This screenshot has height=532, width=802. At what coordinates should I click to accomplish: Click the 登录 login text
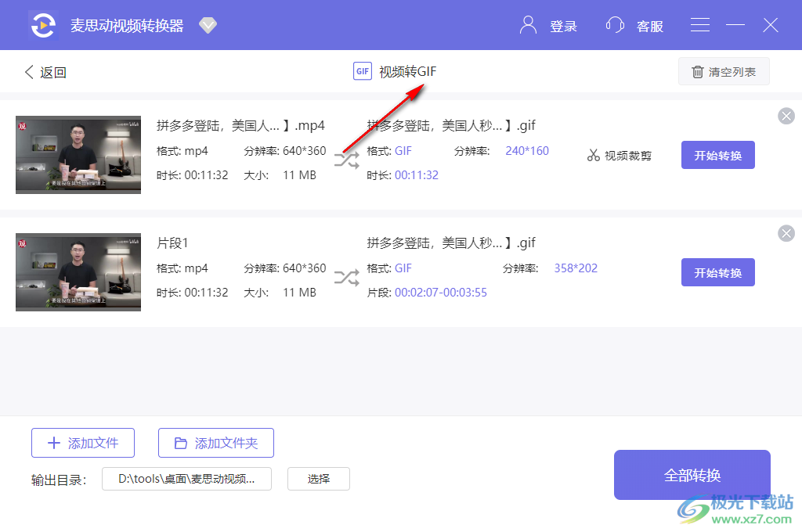tap(563, 26)
